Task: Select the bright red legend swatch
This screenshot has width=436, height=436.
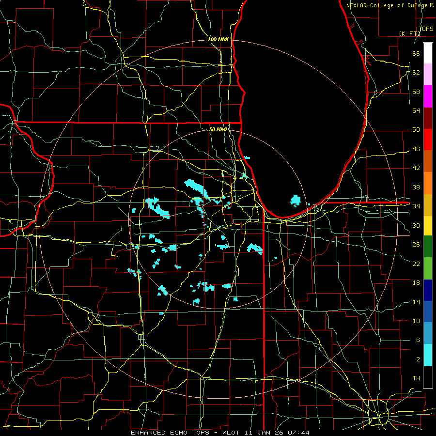Action: (428, 140)
